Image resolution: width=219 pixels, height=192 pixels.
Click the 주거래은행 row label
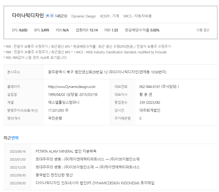coord(123,118)
